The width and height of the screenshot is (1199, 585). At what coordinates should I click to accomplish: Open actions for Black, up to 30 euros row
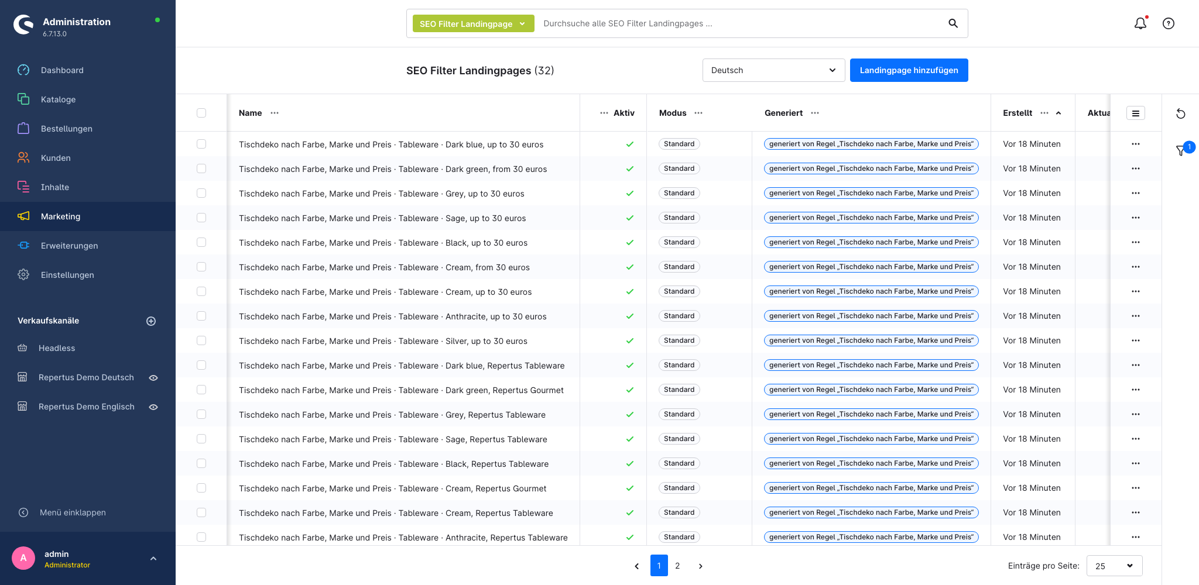[1136, 242]
